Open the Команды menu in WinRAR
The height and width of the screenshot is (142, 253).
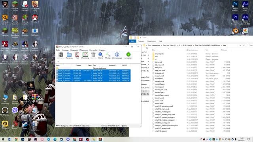(65, 50)
